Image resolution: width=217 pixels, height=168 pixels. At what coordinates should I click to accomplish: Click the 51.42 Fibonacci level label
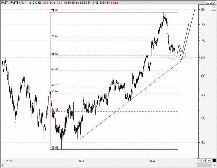click(x=55, y=110)
